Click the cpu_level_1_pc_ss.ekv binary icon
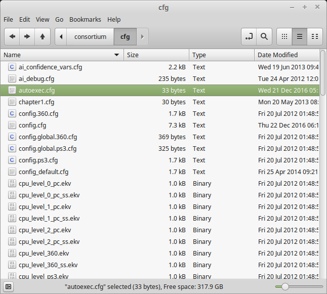The width and height of the screenshot is (327, 294). (x=12, y=218)
